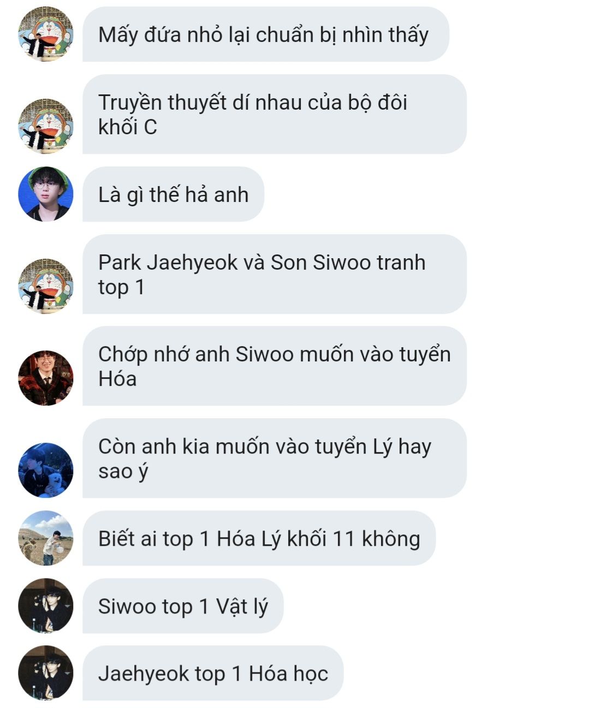The image size is (589, 708).
Task: Select the 'Mấy đứa nhỏ lại chuẩn bị nhìn thấy' message
Action: tap(266, 34)
